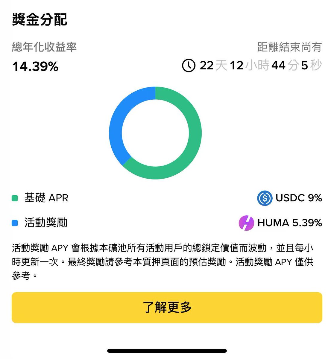This screenshot has width=334, height=359.
Task: Tap the USDC 9% rate text
Action: point(299,198)
